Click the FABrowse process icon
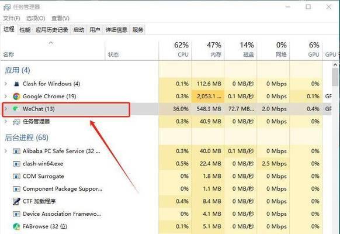 click(16, 226)
